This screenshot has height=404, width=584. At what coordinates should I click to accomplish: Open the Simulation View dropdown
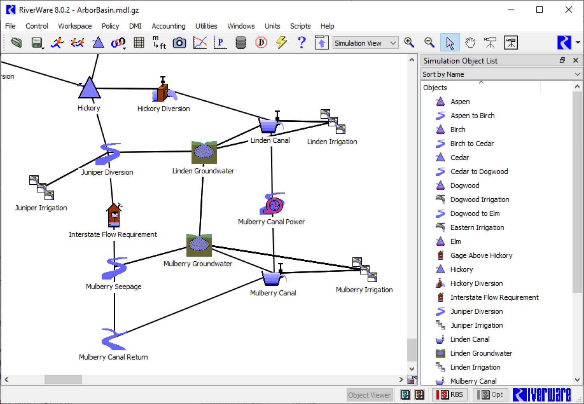pyautogui.click(x=365, y=43)
